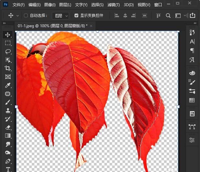Viewport: 200px width, 172px height.
Task: Select the Gradient tool
Action: pyautogui.click(x=8, y=136)
